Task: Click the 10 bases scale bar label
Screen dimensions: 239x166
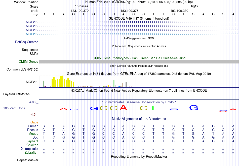Action: [82, 6]
